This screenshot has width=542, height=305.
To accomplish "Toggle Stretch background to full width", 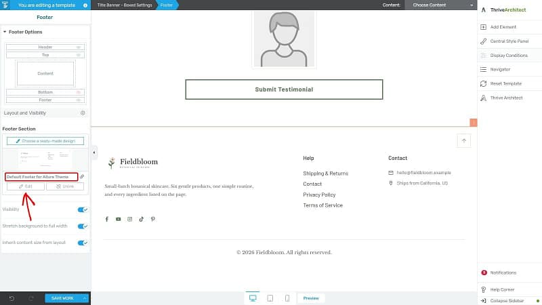I will [x=82, y=226].
